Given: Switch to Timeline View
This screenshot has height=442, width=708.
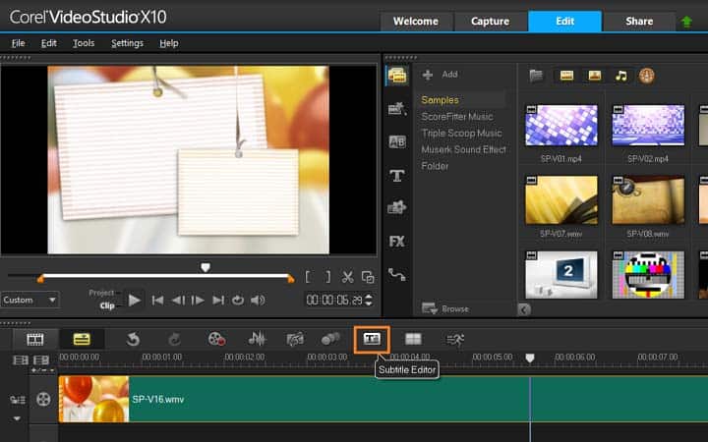Looking at the screenshot, I should (x=82, y=339).
